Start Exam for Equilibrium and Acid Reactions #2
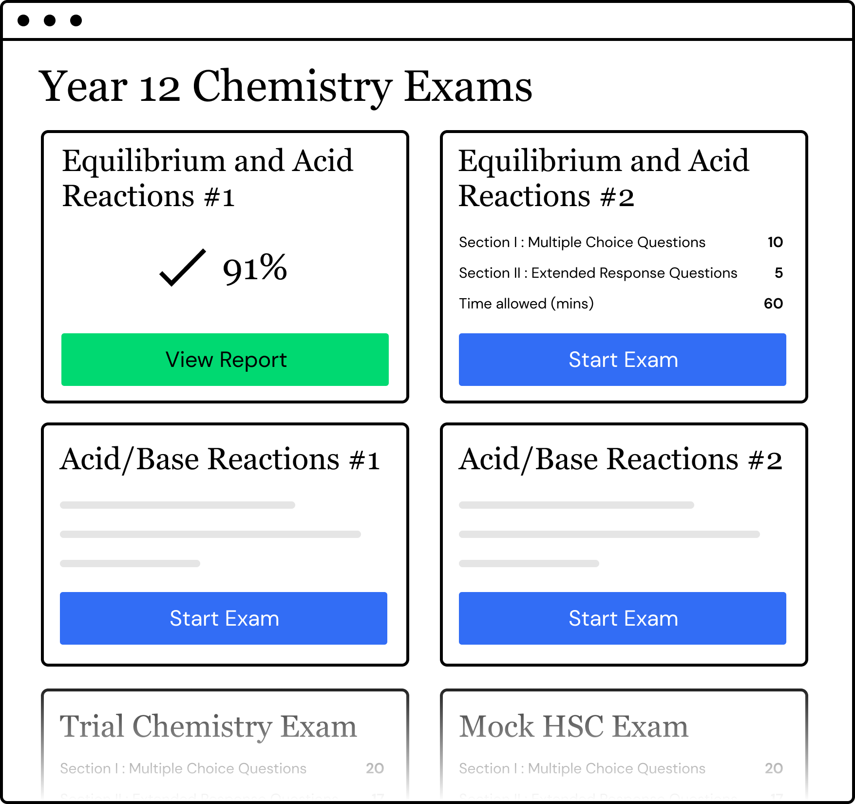The height and width of the screenshot is (804, 855). 622,360
